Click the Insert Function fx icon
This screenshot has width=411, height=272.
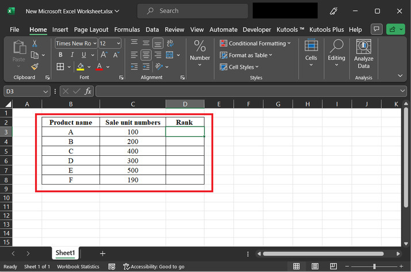click(x=88, y=91)
